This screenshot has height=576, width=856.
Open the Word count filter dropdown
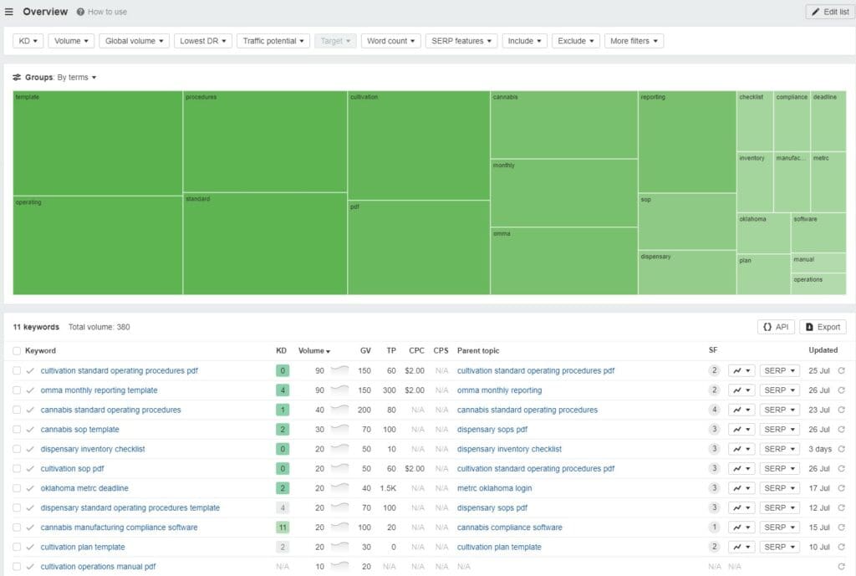coord(390,41)
